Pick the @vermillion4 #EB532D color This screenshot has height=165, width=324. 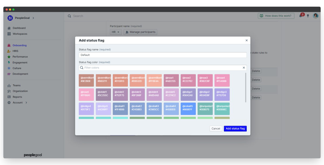(137, 80)
